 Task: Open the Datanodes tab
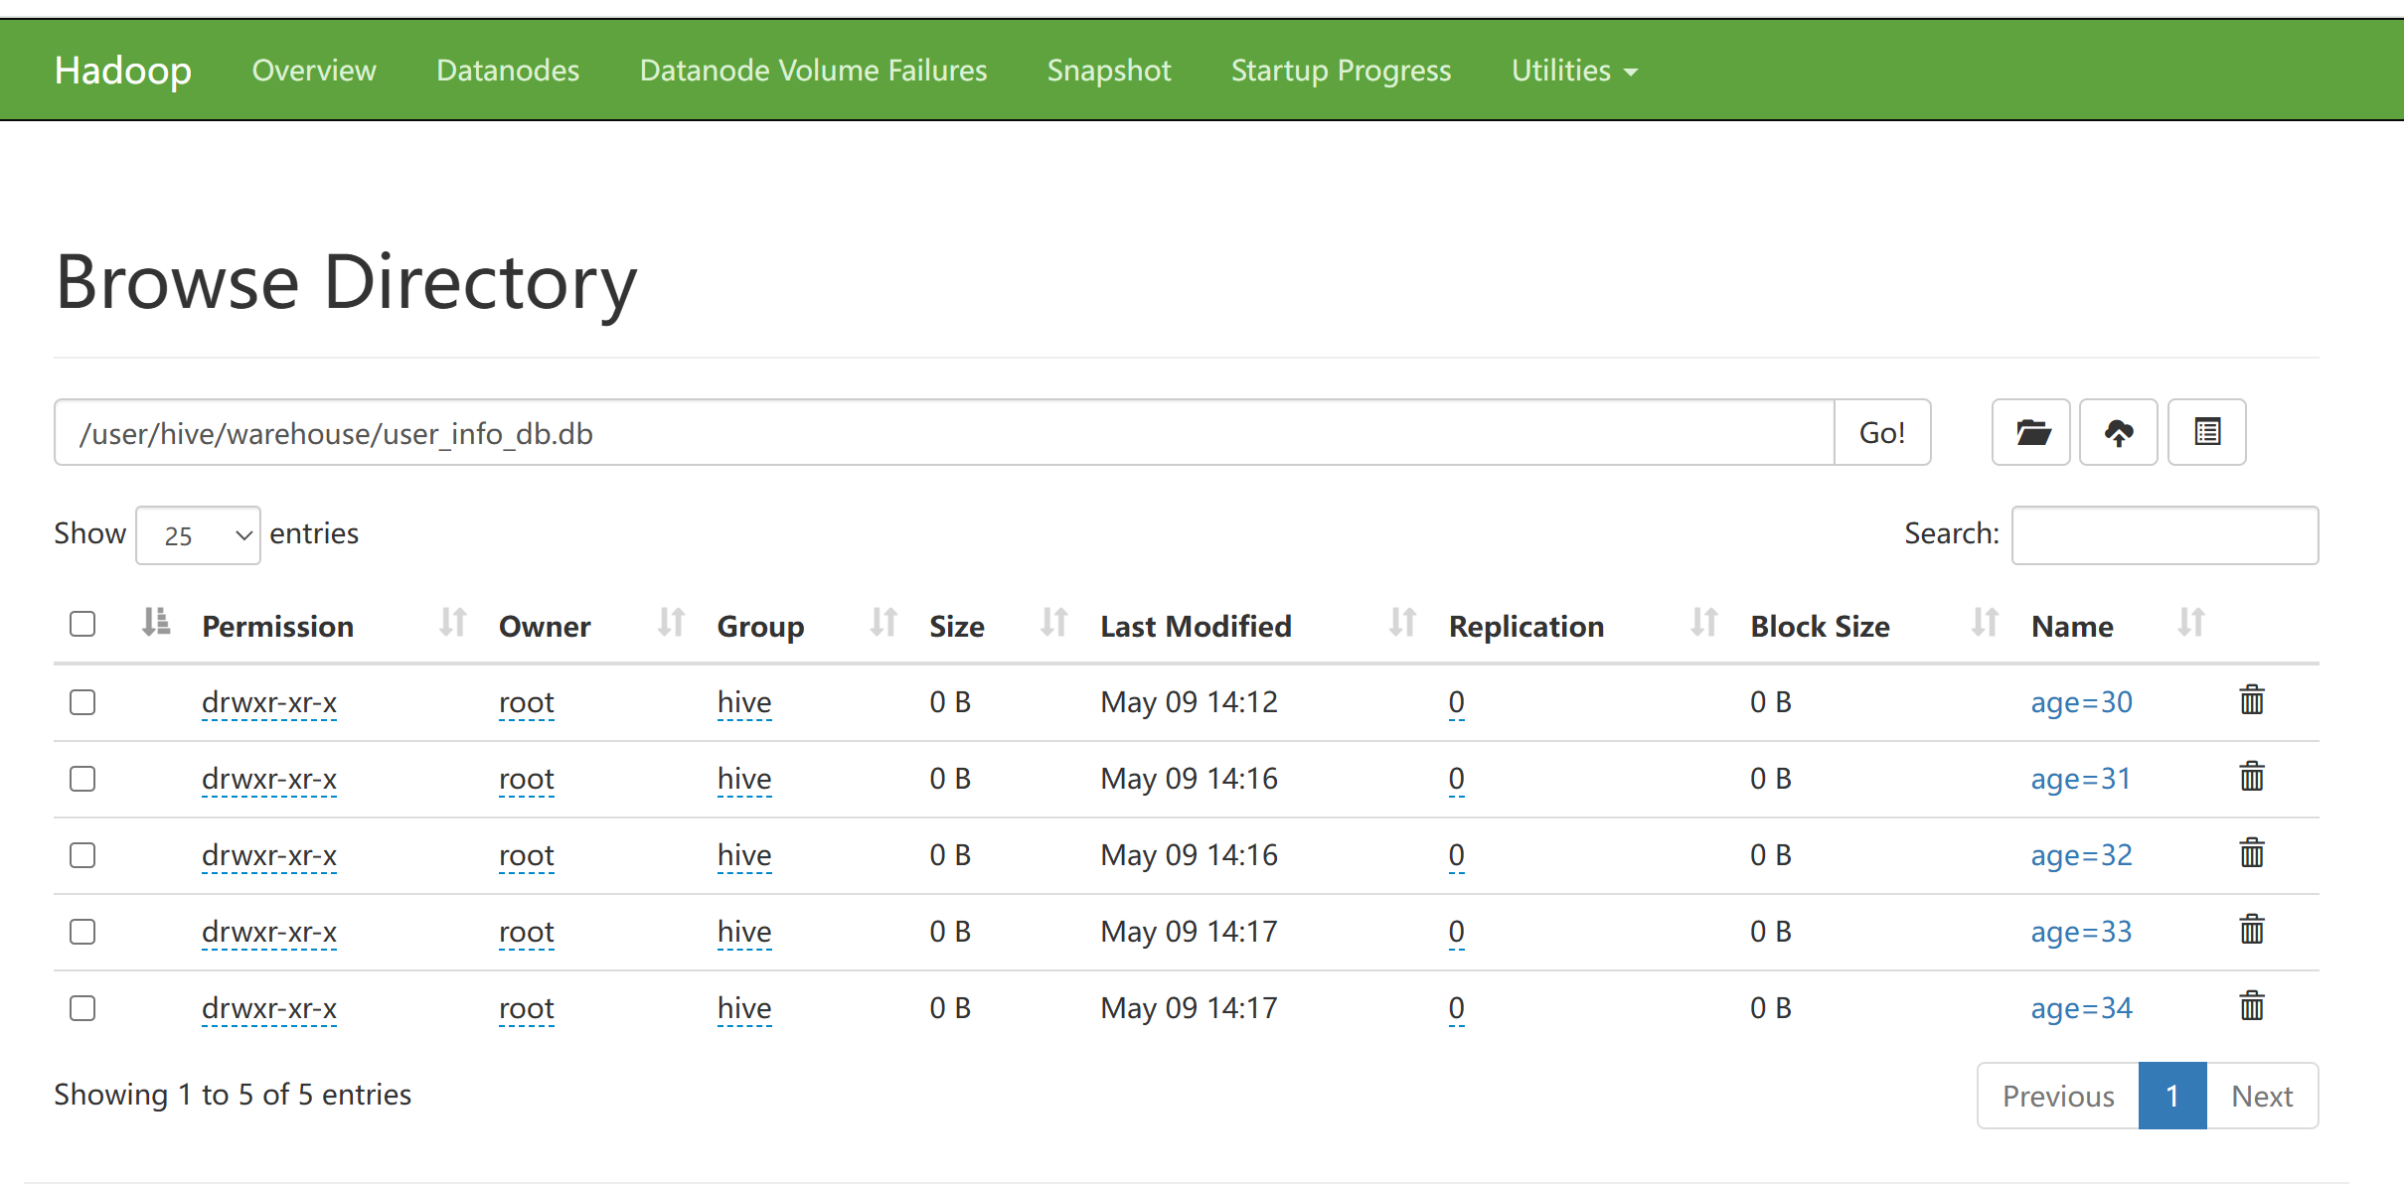pyautogui.click(x=507, y=71)
